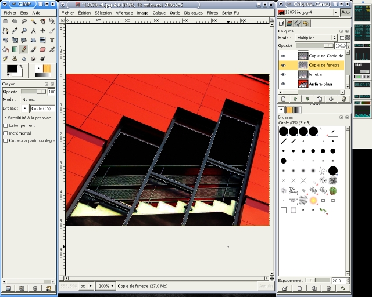Hide the 'Copie de Copie de' layer

283,56
